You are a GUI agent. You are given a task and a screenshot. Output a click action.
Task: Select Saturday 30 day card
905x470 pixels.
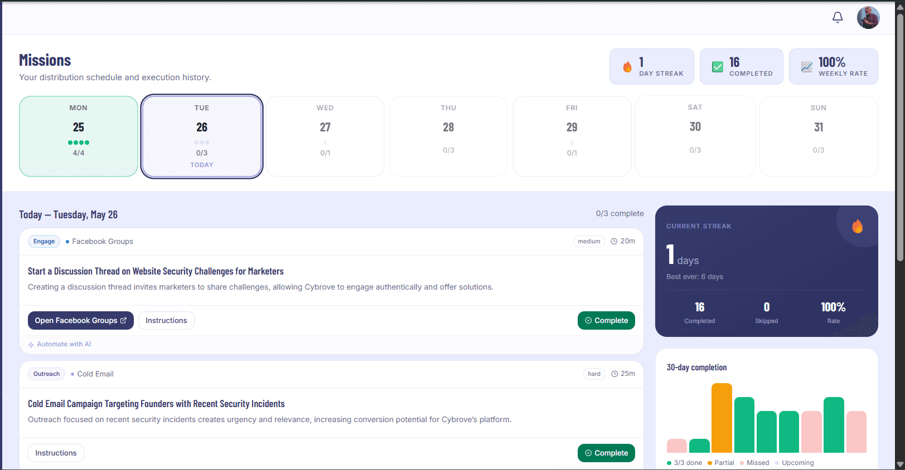[x=695, y=136]
